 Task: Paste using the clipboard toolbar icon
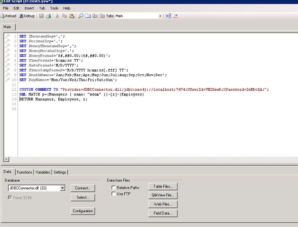click(71, 16)
